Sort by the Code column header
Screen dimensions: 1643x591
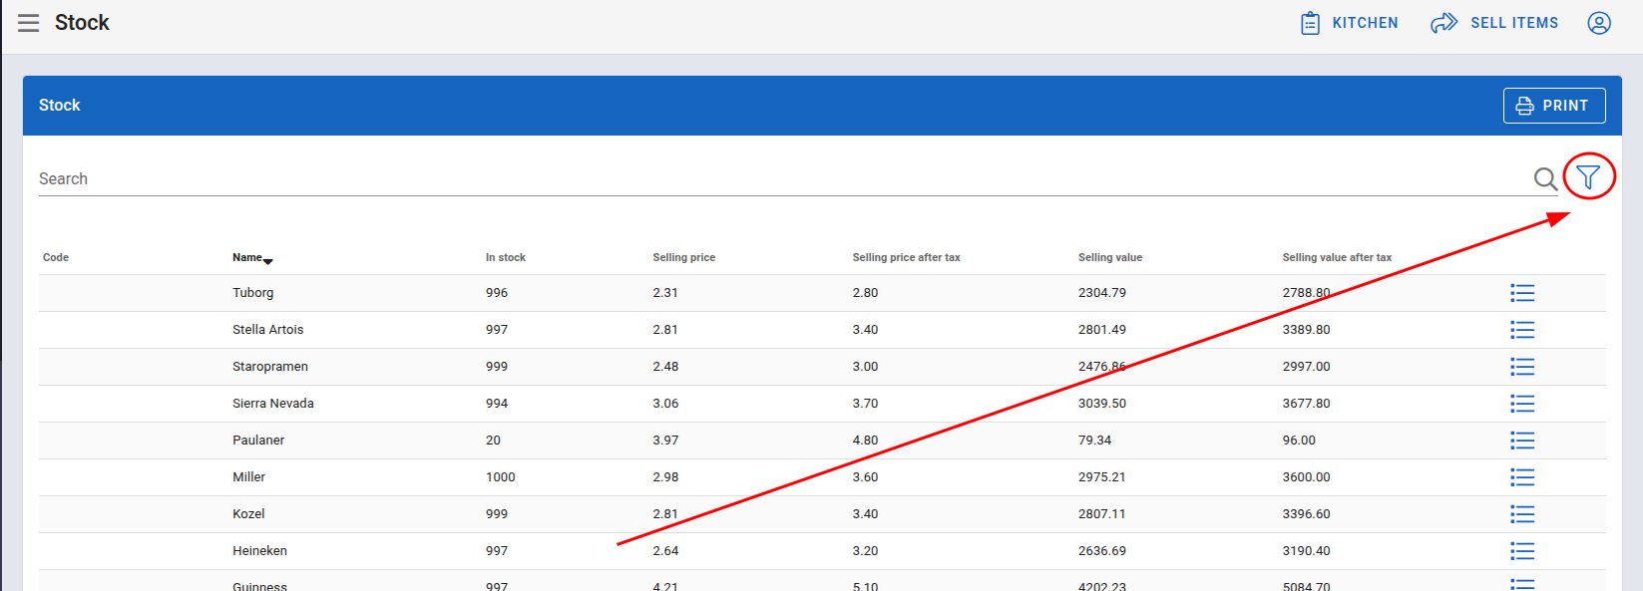[56, 257]
